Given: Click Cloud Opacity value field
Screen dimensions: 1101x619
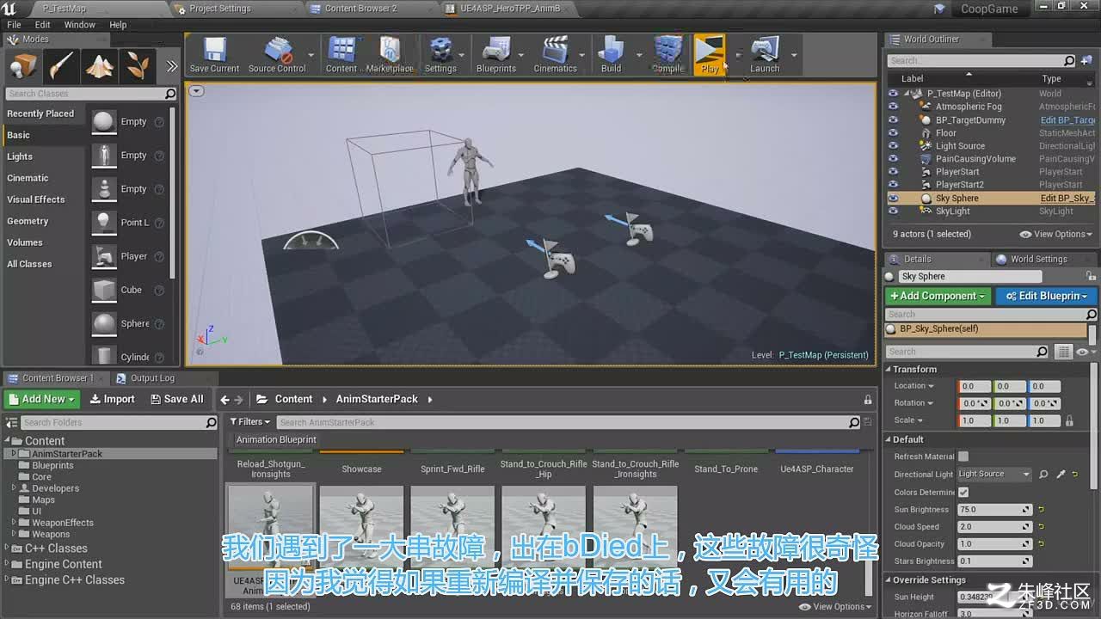Looking at the screenshot, I should (x=995, y=543).
